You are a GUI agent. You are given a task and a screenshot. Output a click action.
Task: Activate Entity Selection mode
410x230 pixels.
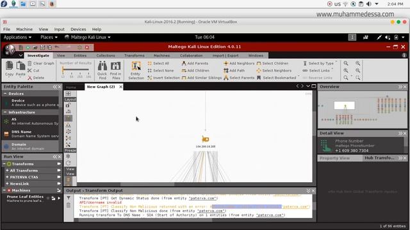(x=136, y=70)
